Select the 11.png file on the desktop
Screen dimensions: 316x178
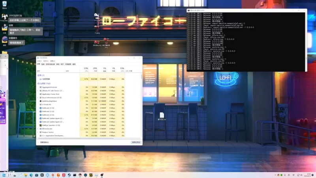tap(97, 29)
